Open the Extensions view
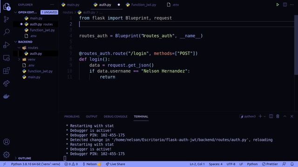Viewport: 298px width, 167px height. click(7, 71)
